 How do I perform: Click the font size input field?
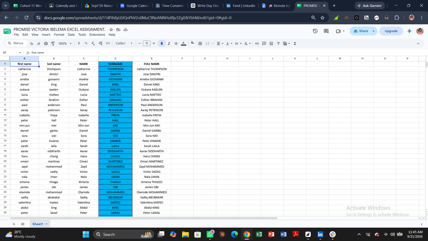click(x=147, y=43)
